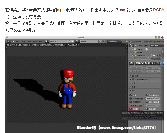Select the Render properties tab icon

point(136,63)
